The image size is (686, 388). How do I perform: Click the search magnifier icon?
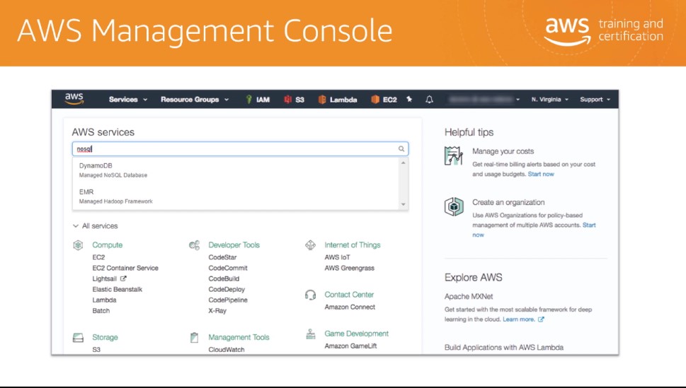tap(401, 148)
